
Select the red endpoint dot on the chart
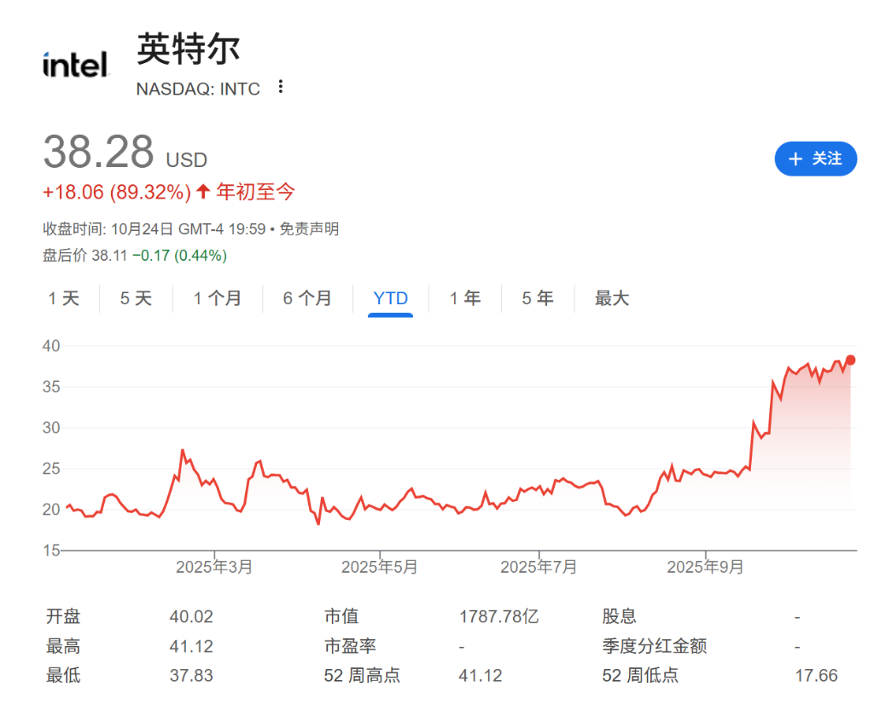(x=849, y=361)
